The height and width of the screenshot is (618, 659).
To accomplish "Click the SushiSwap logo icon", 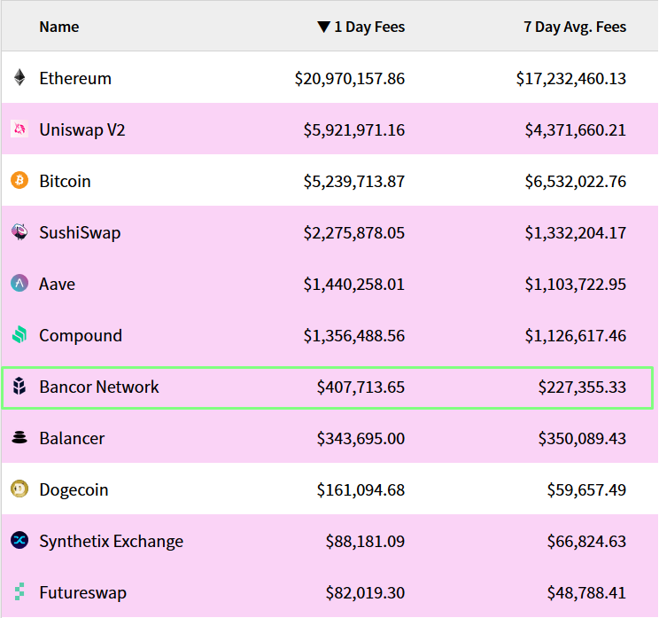I will click(19, 231).
